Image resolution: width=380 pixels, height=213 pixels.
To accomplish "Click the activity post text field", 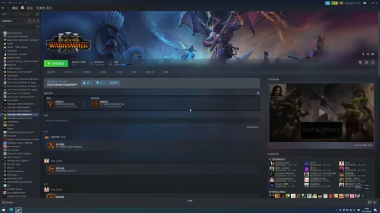I will 152,120.
